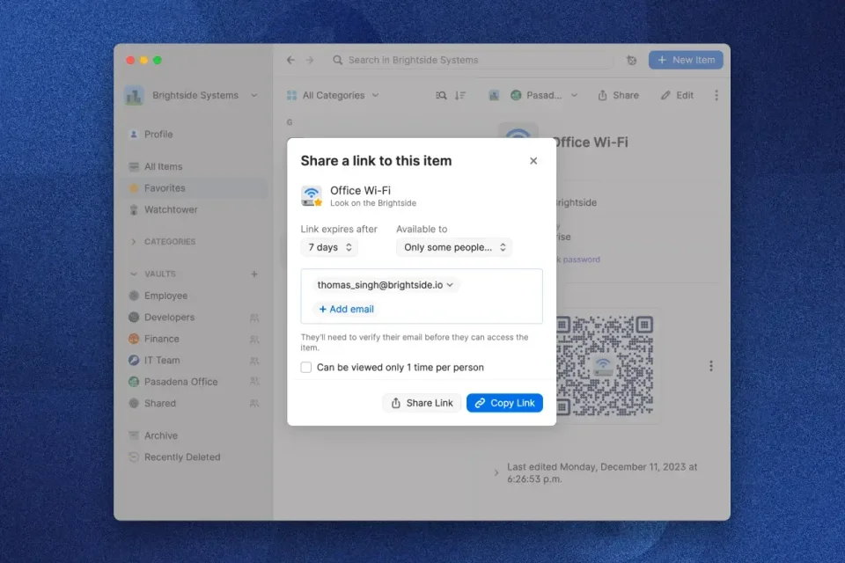The height and width of the screenshot is (563, 845).
Task: Click the Copy Link button
Action: tap(504, 403)
